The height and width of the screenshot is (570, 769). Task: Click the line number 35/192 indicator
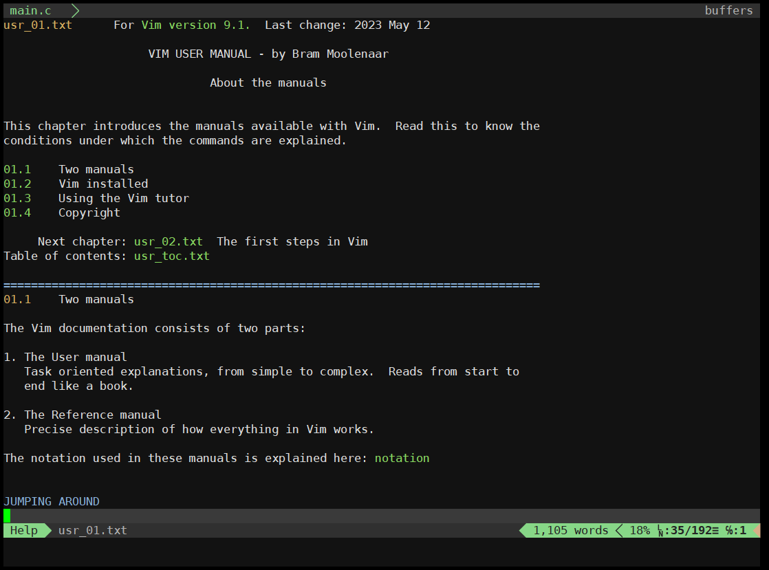click(691, 530)
